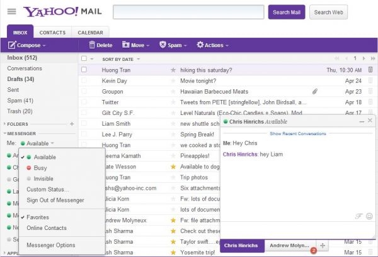Click the Move folder icon
The image size is (378, 257).
(125, 45)
